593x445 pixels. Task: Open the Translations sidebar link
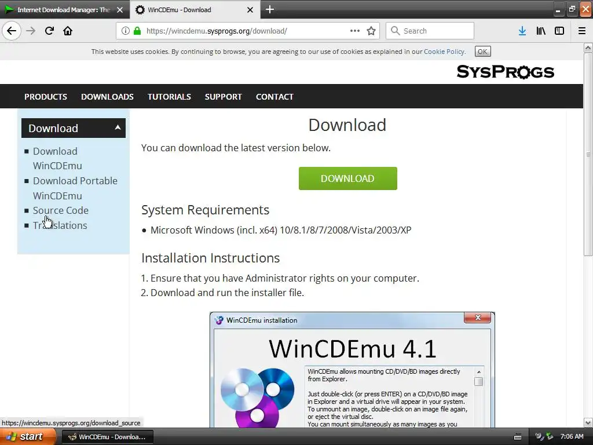(60, 225)
